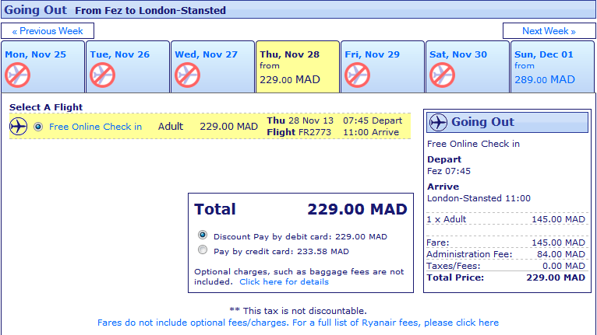
Task: Open the Free Online Check in link
Action: point(95,127)
